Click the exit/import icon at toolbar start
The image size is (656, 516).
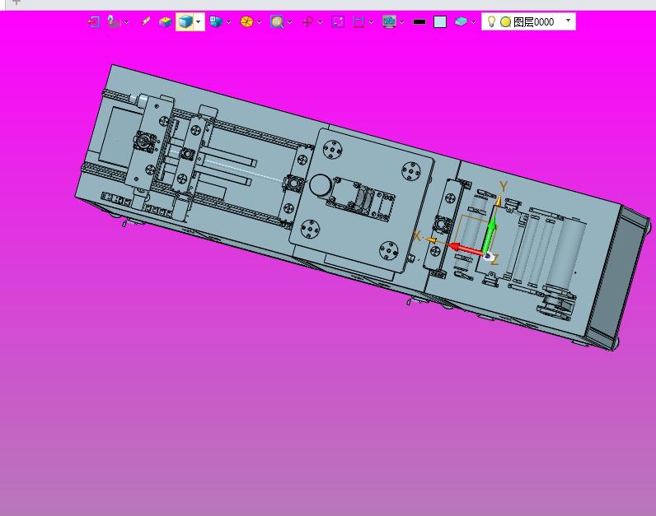tap(93, 21)
